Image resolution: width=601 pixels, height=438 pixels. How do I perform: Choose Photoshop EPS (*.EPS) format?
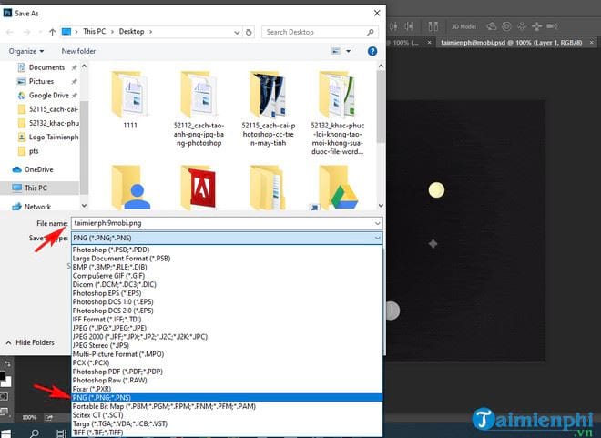click(x=227, y=293)
